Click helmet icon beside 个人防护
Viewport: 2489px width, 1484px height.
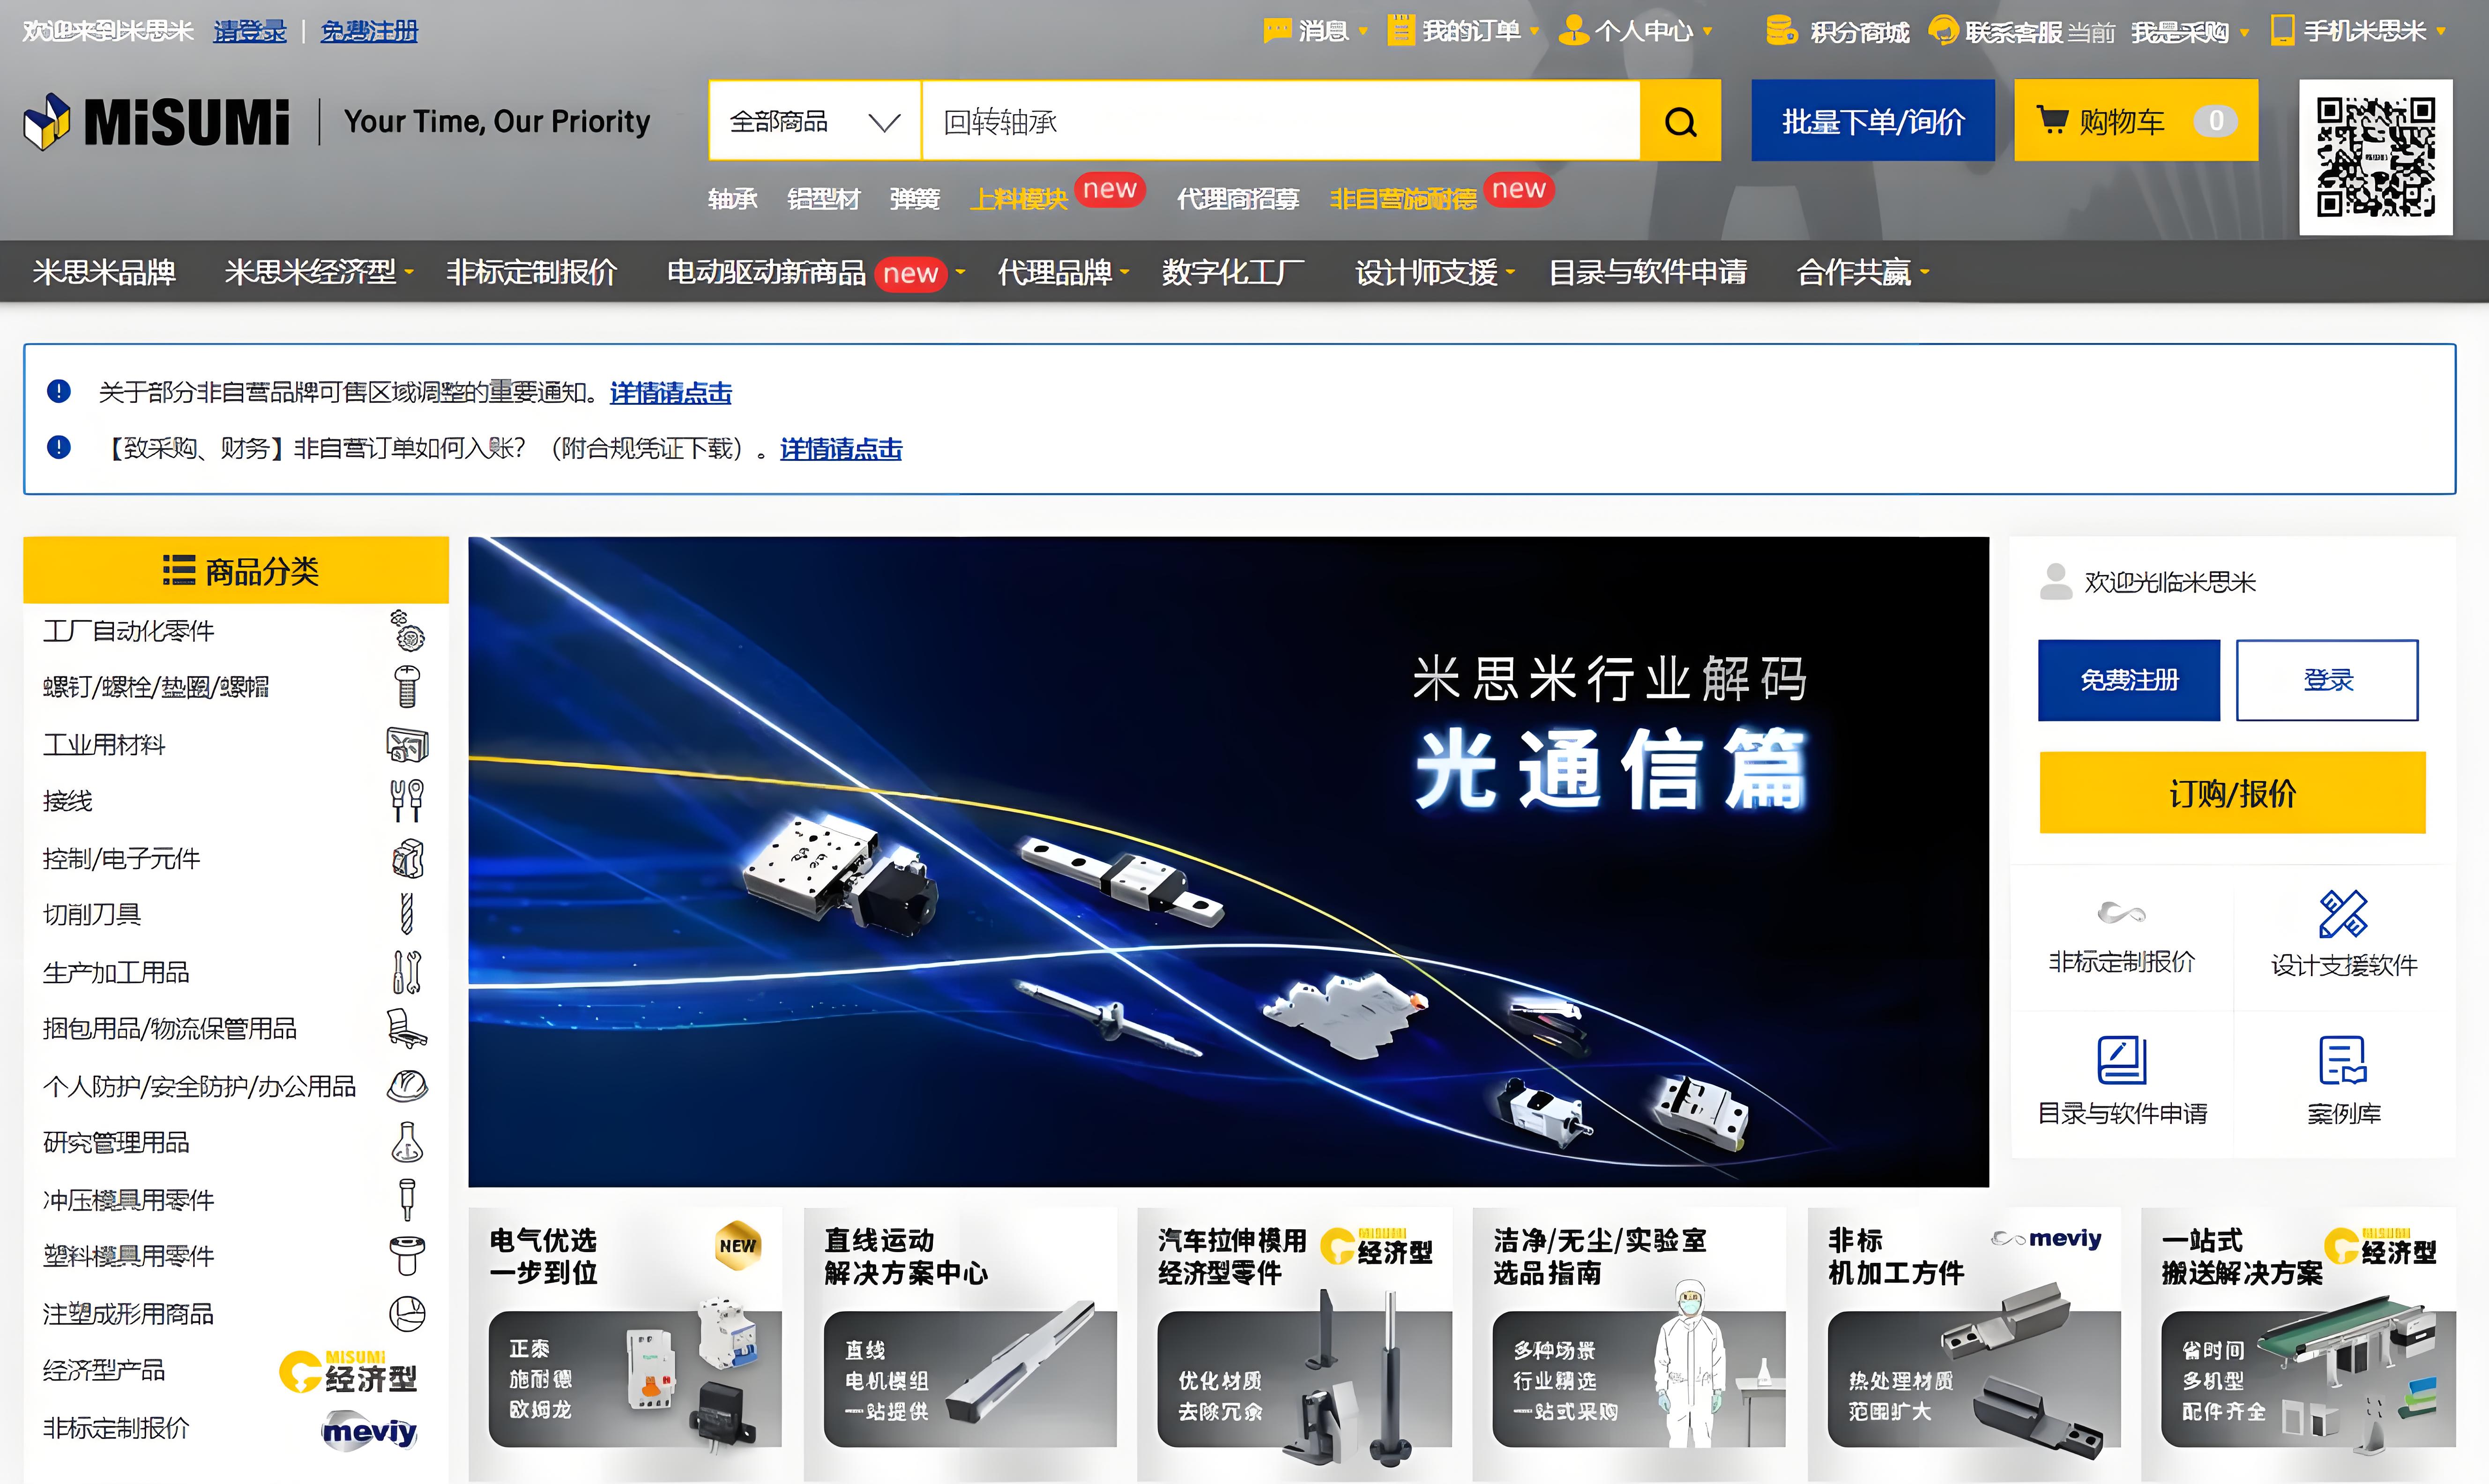(407, 1086)
